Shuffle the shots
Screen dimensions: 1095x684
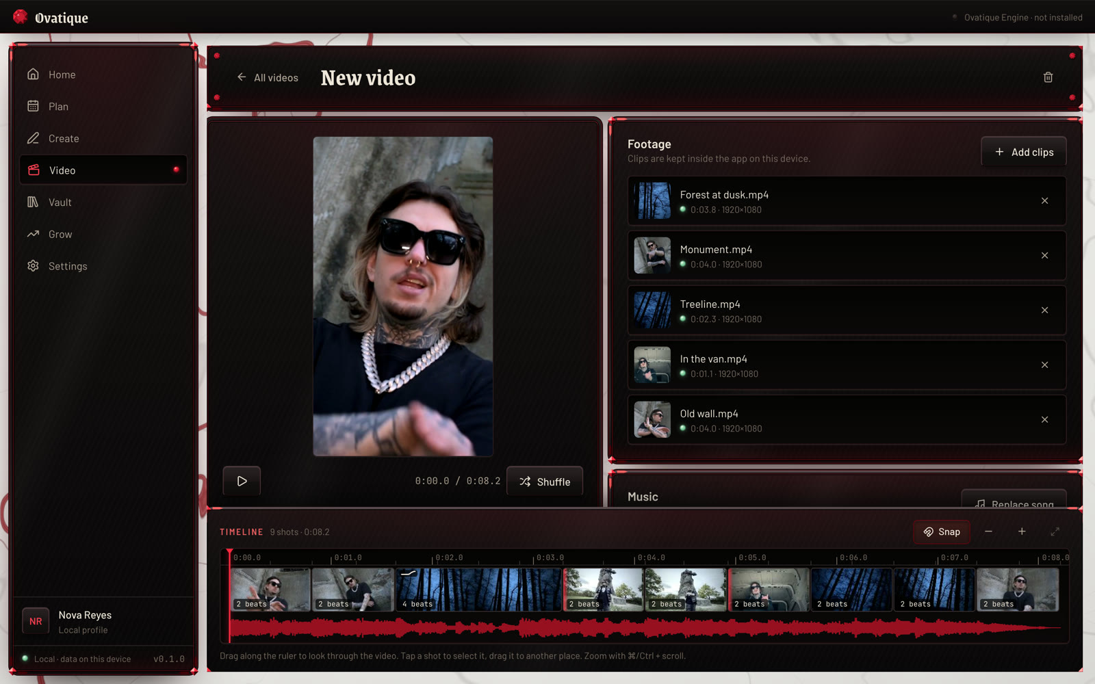[x=545, y=482]
